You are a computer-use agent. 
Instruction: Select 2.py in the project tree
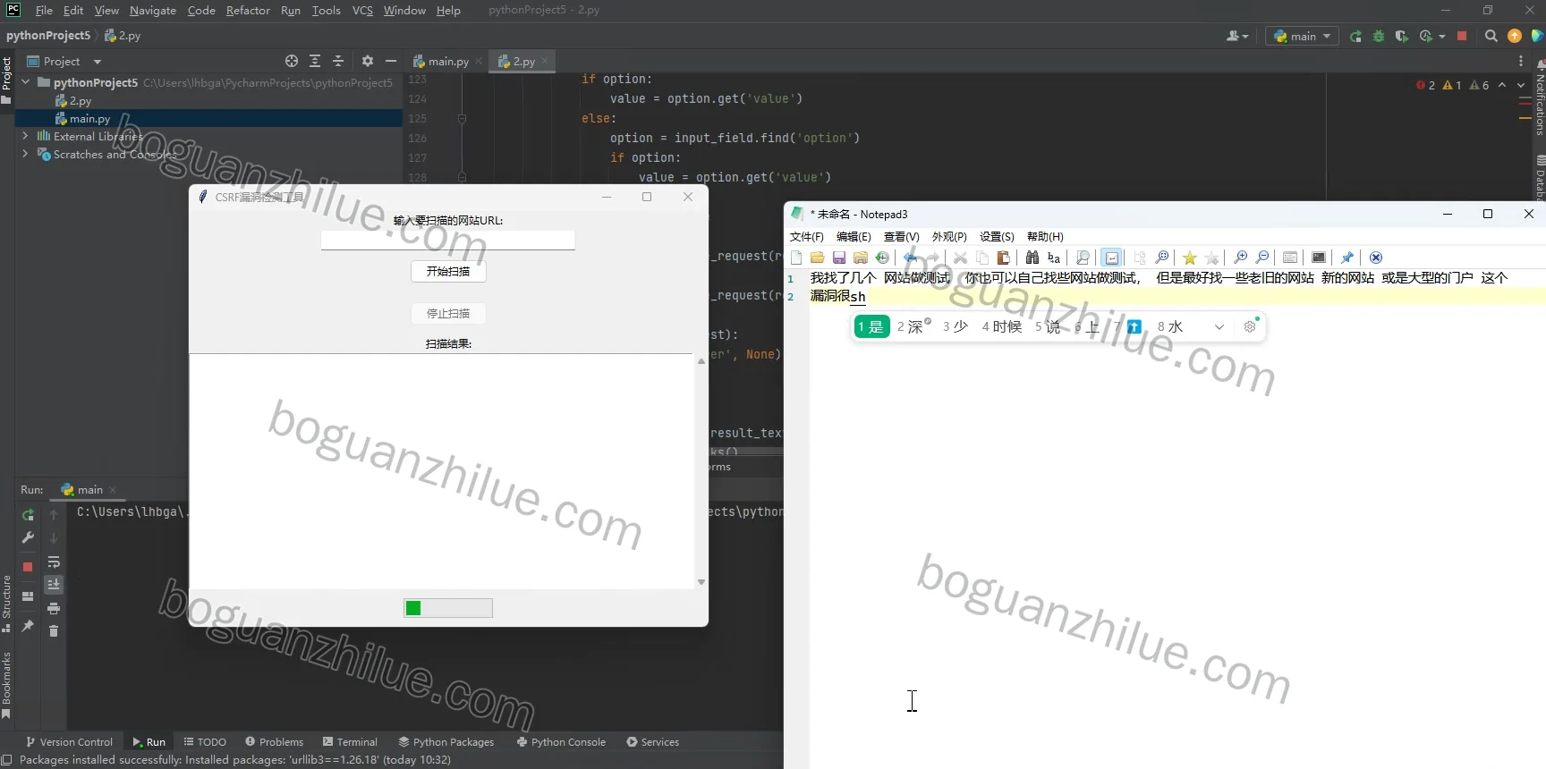[73, 101]
